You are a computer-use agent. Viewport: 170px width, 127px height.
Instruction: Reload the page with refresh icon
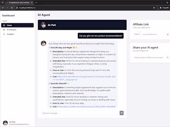pos(12,8)
